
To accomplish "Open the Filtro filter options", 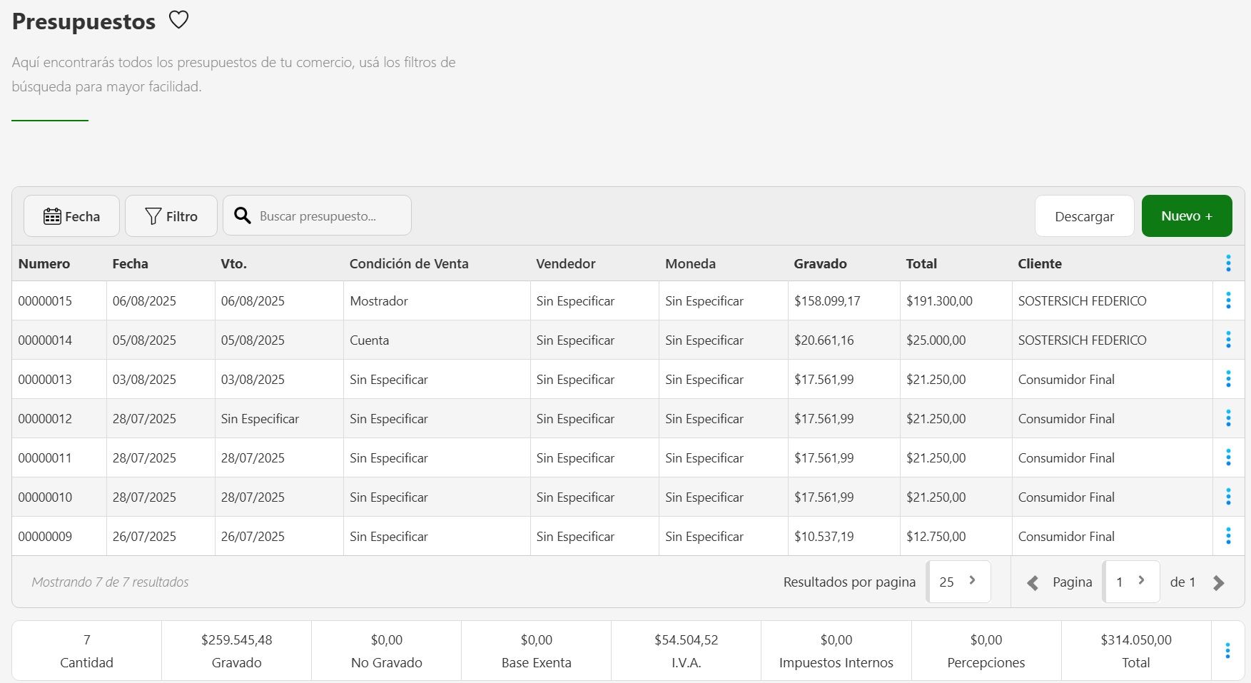I will (x=171, y=216).
